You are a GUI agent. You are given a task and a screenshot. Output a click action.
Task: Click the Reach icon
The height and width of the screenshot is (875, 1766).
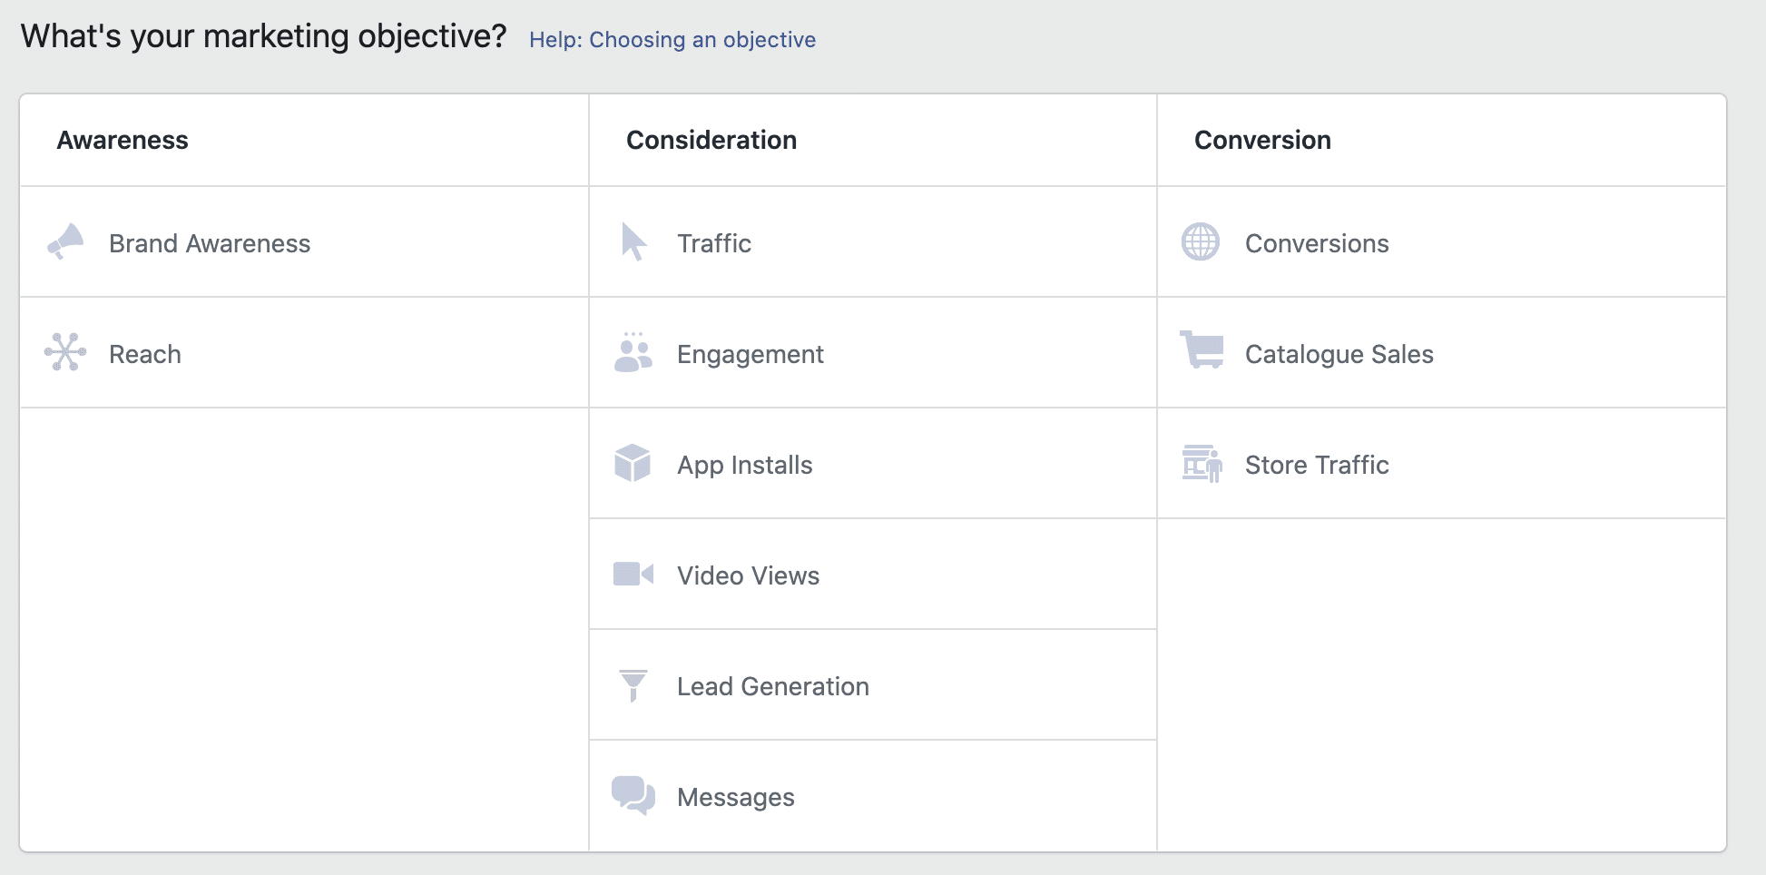64,353
